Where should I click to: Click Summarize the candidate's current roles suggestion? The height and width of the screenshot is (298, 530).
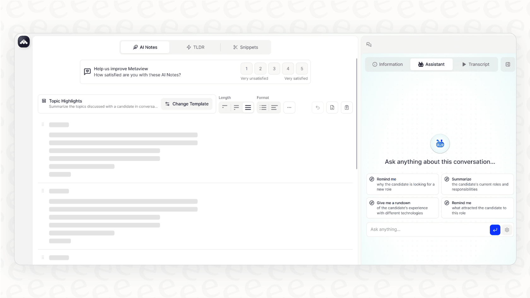click(x=477, y=184)
